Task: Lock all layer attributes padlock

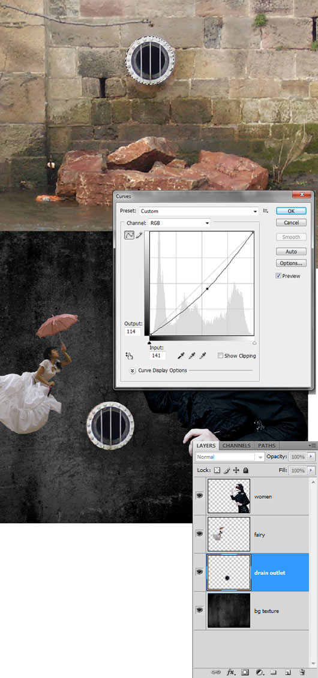Action: [x=245, y=470]
